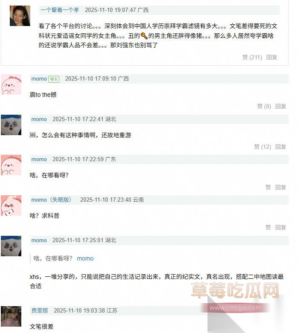Viewport: 298px width, 333px height.
Task: Click the 楼主 badge next to momo
Action: tap(54, 79)
